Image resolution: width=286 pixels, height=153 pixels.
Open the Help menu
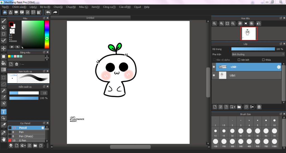[147, 7]
